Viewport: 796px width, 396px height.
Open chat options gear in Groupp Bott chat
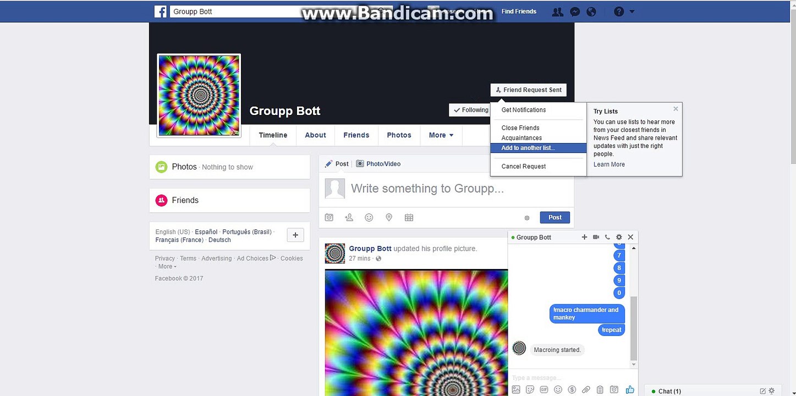click(619, 237)
